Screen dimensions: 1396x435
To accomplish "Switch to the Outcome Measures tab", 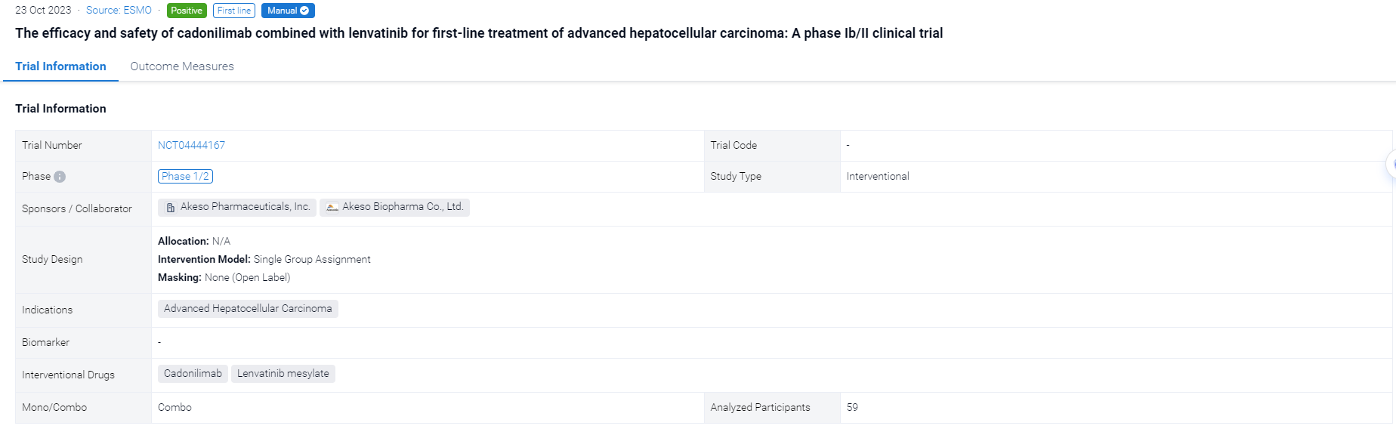I will click(182, 66).
